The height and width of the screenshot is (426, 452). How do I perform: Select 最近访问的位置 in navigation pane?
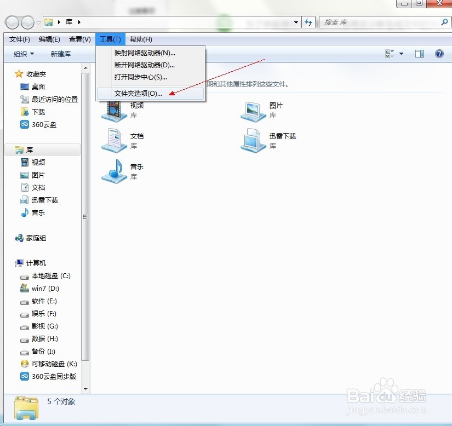[49, 99]
